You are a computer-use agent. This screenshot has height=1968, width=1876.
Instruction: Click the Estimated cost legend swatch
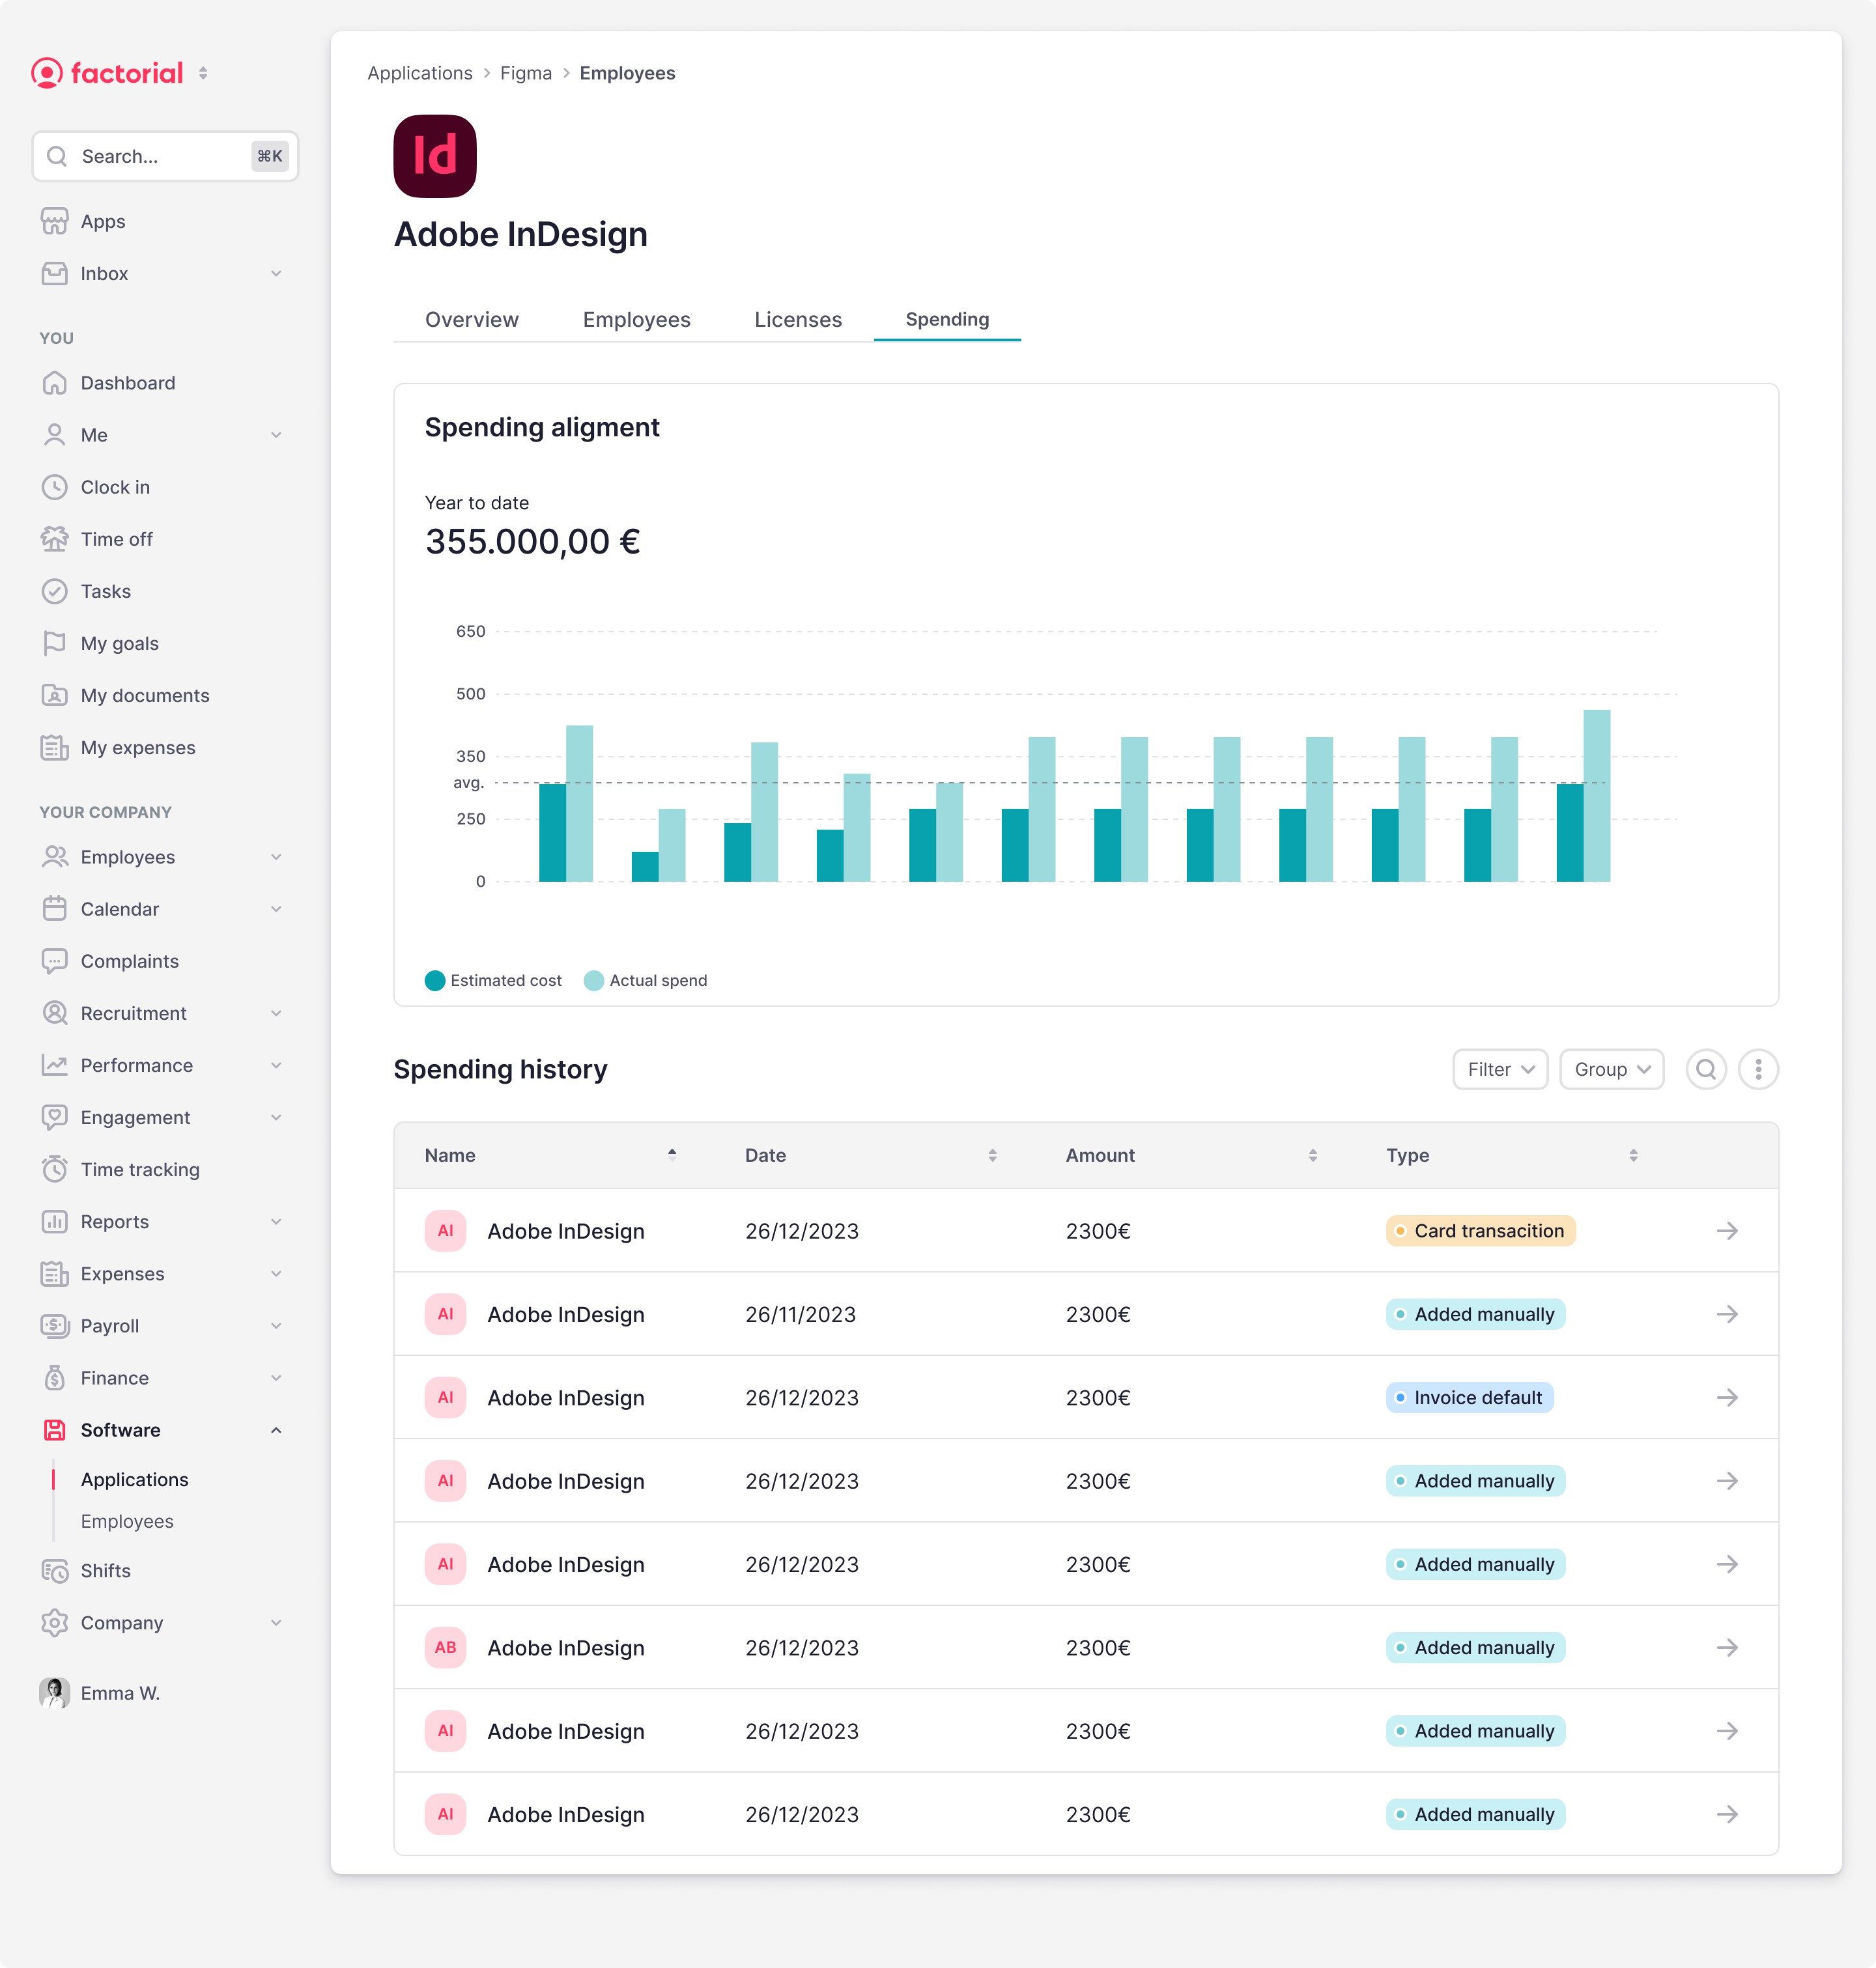click(434, 981)
